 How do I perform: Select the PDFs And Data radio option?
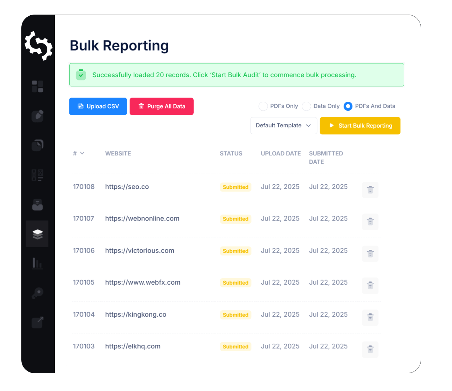(x=348, y=106)
